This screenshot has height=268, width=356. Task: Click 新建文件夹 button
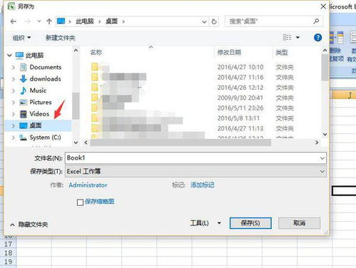click(x=61, y=38)
